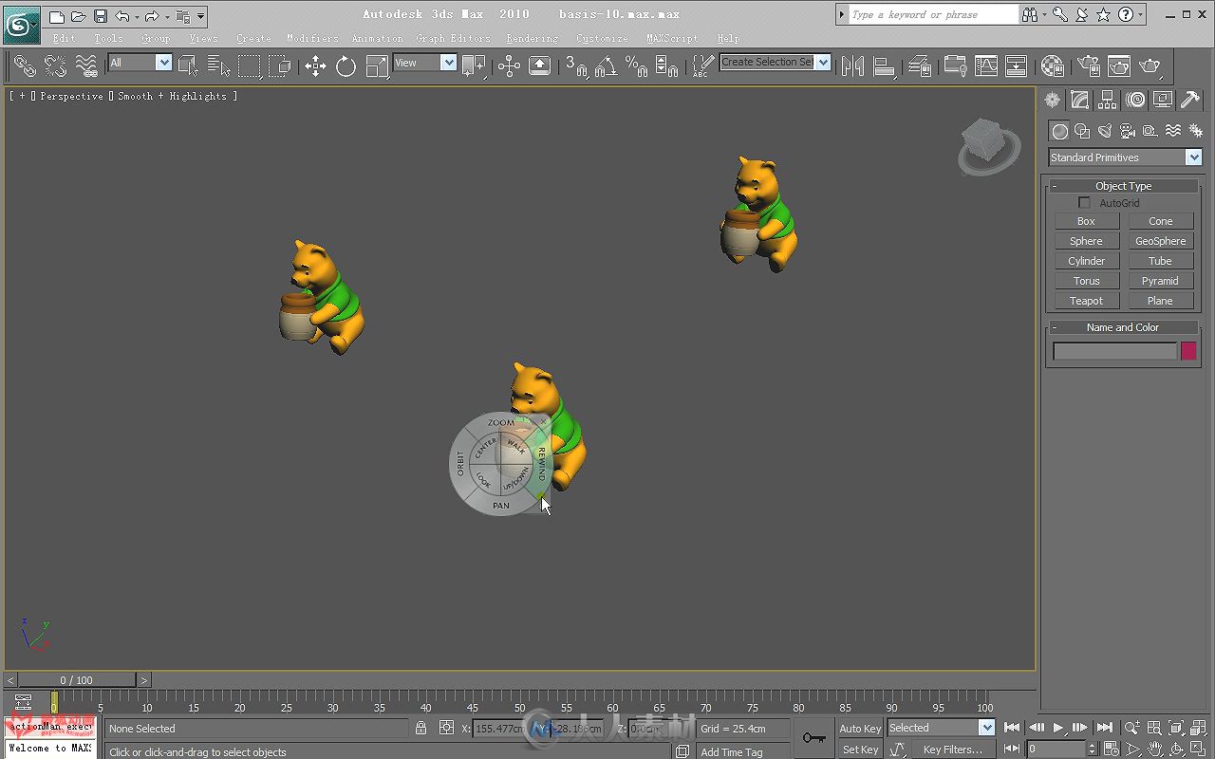Click the Select and Link tool

(x=26, y=65)
